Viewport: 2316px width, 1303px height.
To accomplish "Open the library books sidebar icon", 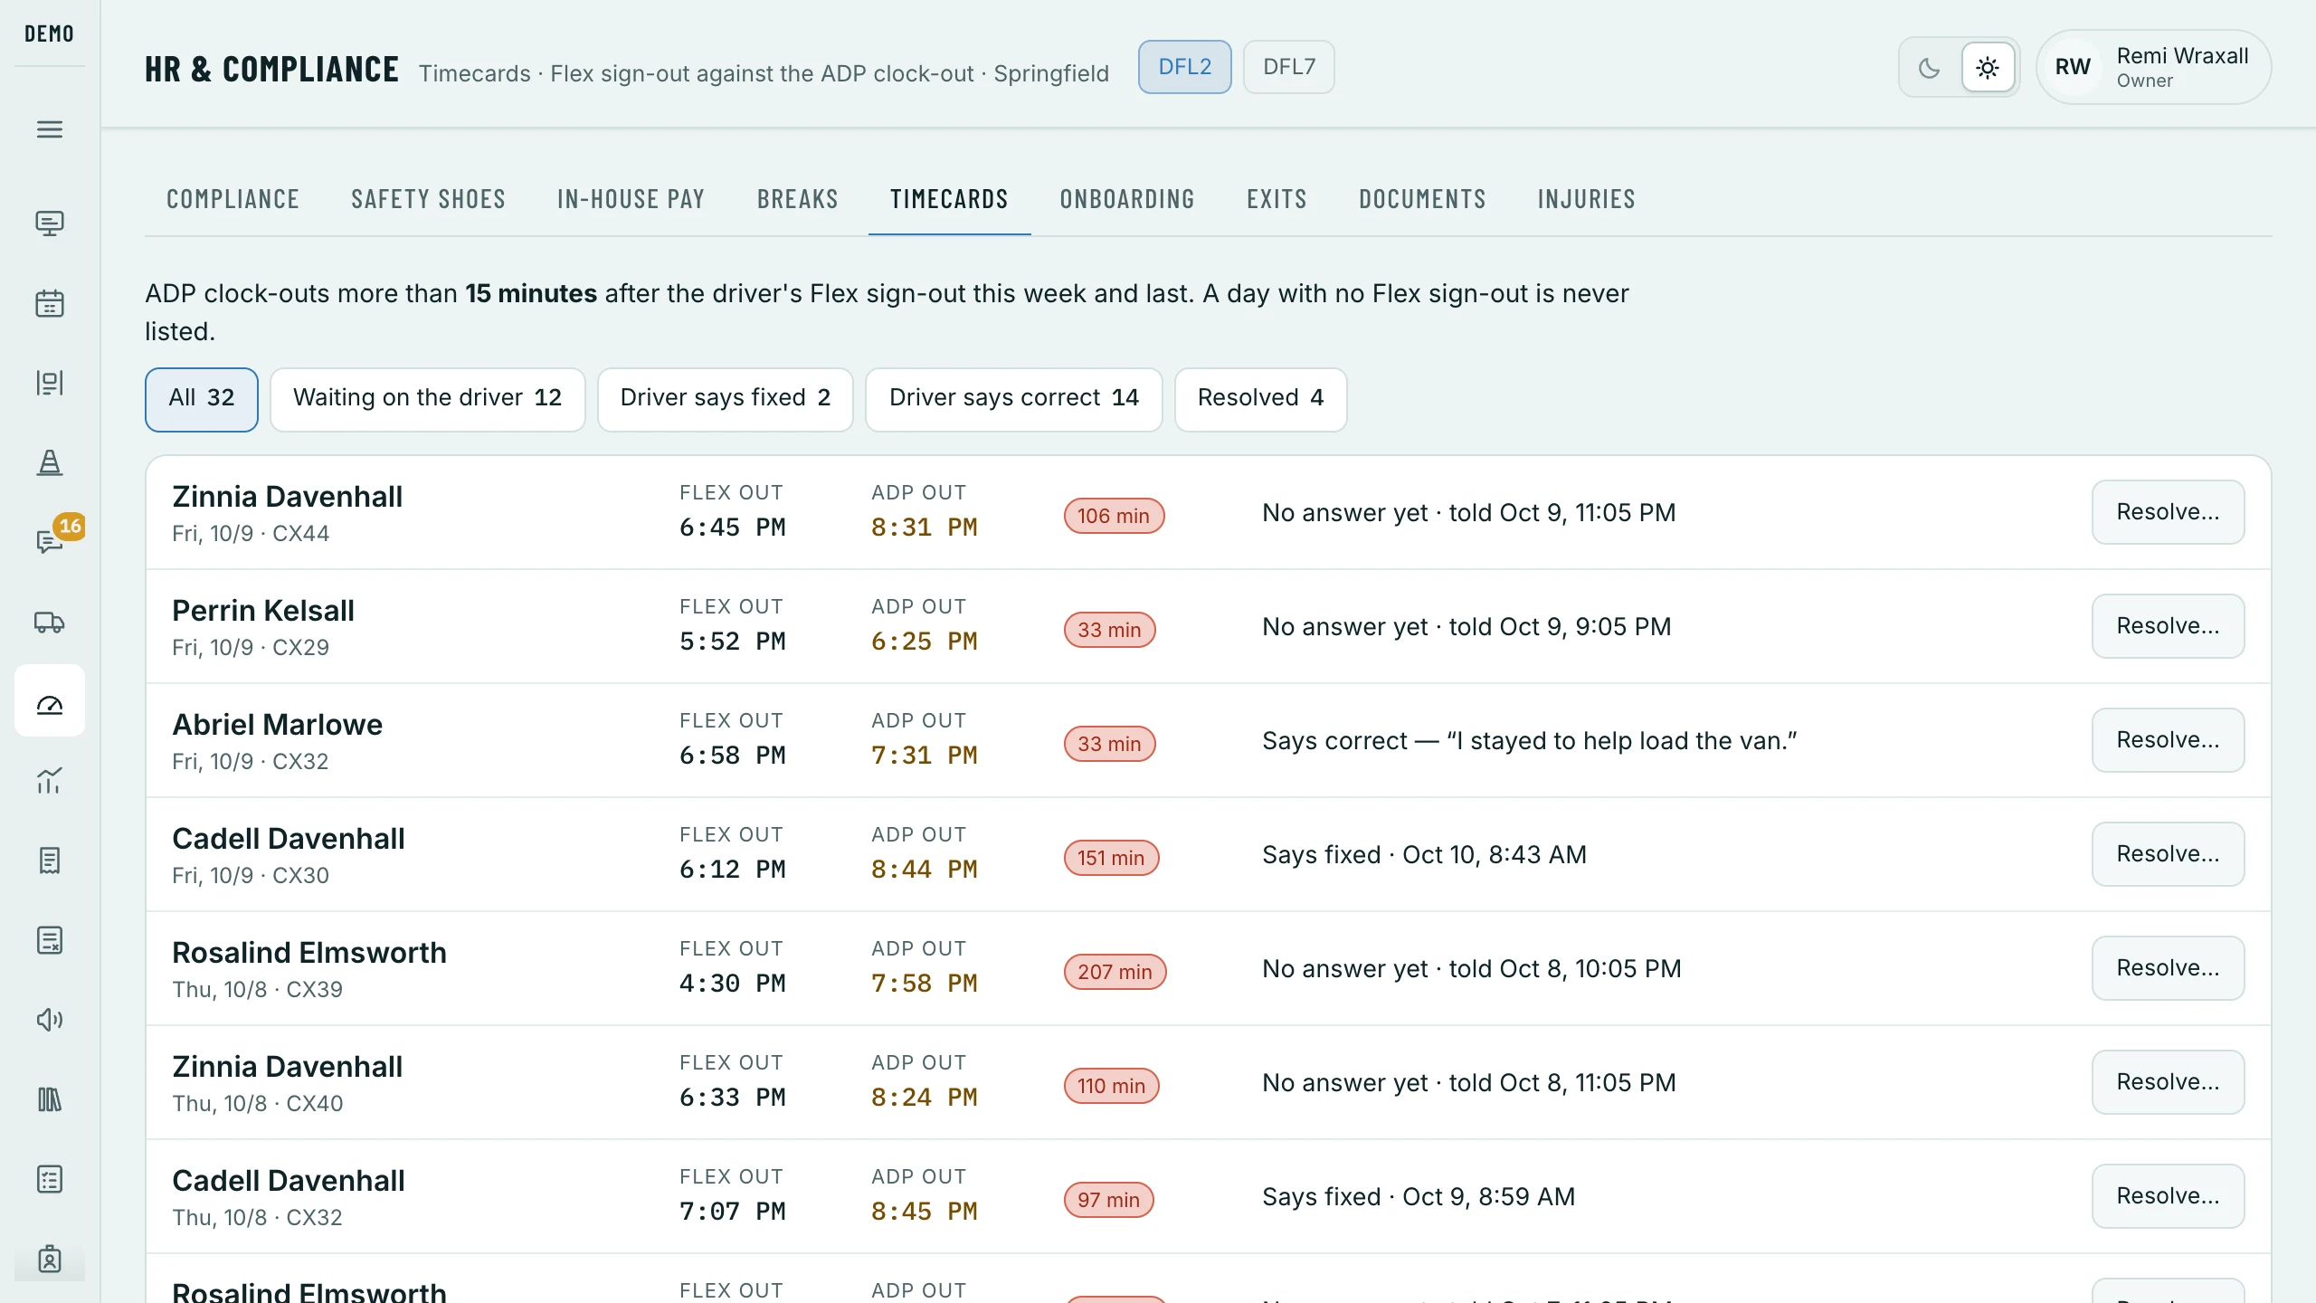I will (50, 1099).
